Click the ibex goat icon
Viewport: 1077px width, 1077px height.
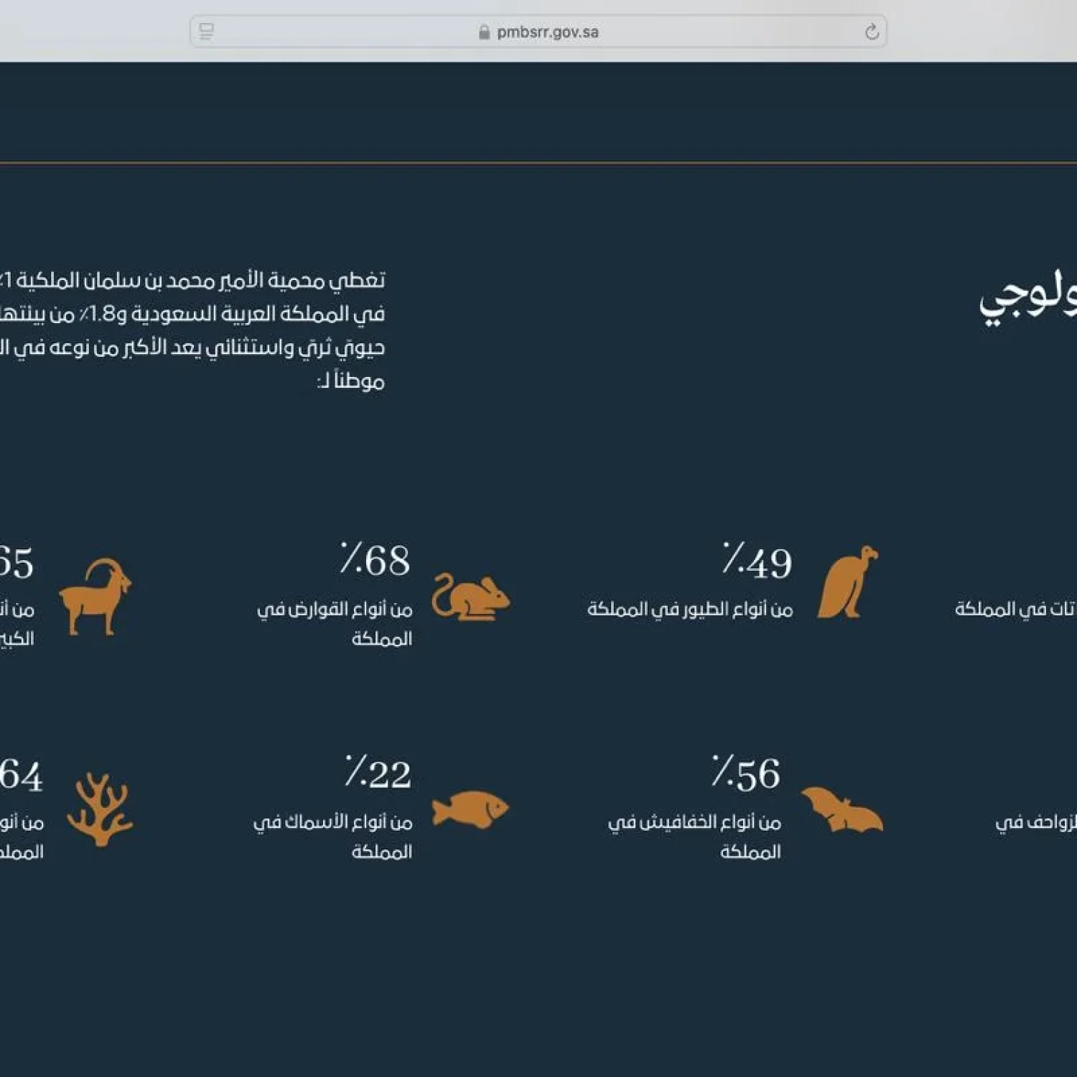point(95,596)
